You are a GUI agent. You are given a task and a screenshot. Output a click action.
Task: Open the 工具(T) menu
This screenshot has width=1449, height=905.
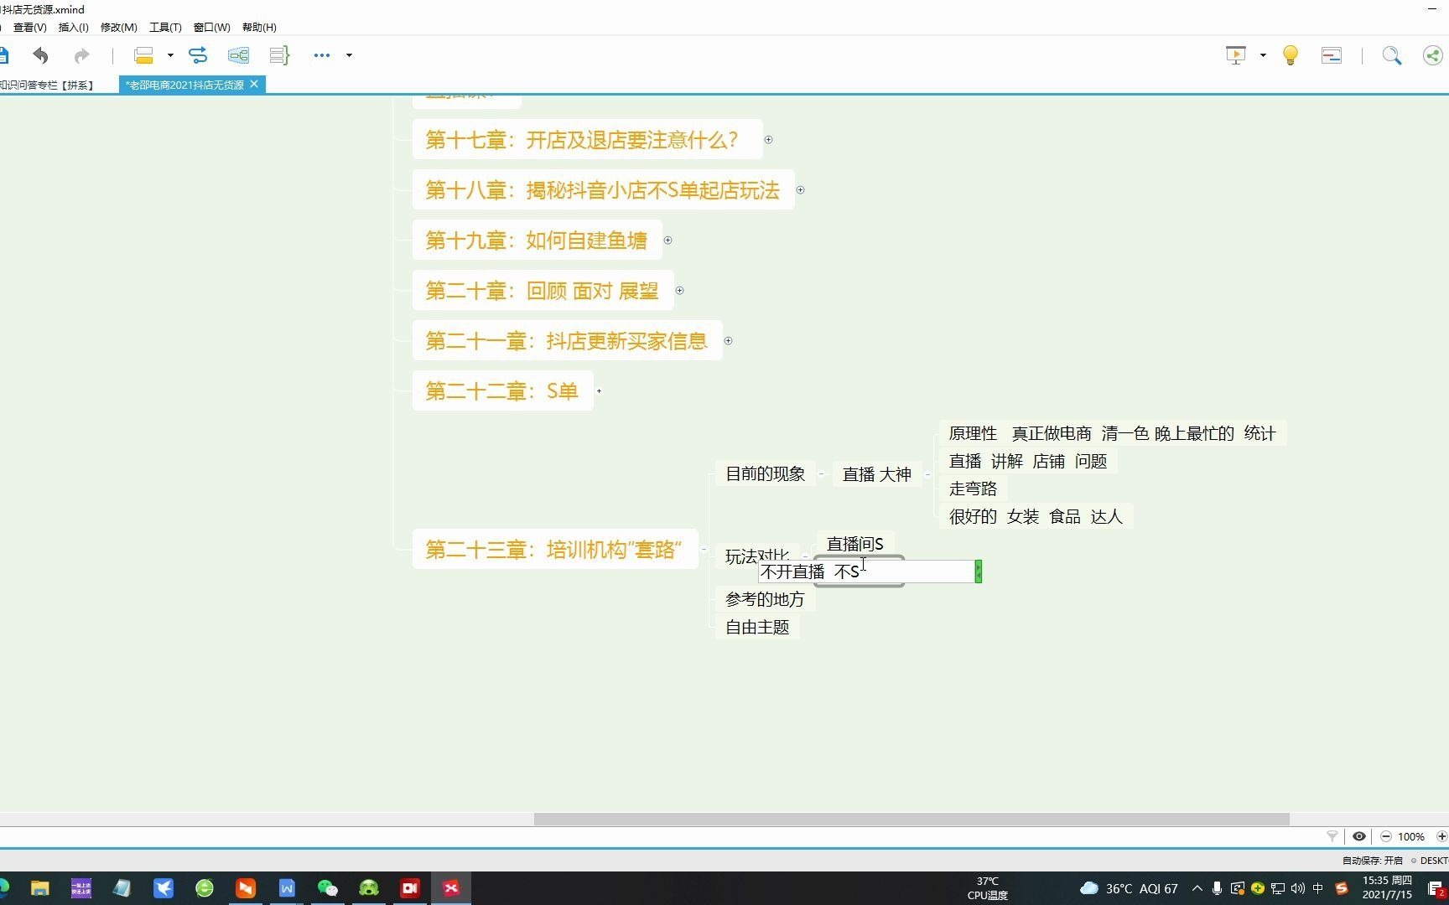pyautogui.click(x=165, y=27)
